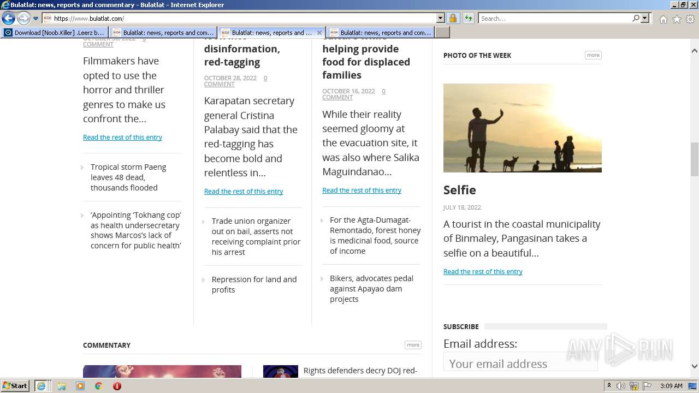Click the network tray icon

point(634,386)
